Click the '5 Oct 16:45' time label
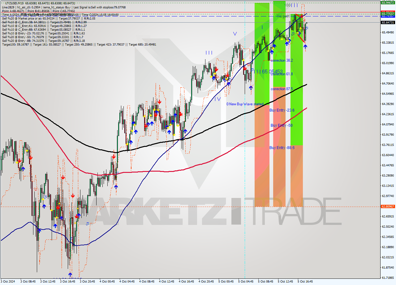This screenshot has width=396, height=285. 305,282
